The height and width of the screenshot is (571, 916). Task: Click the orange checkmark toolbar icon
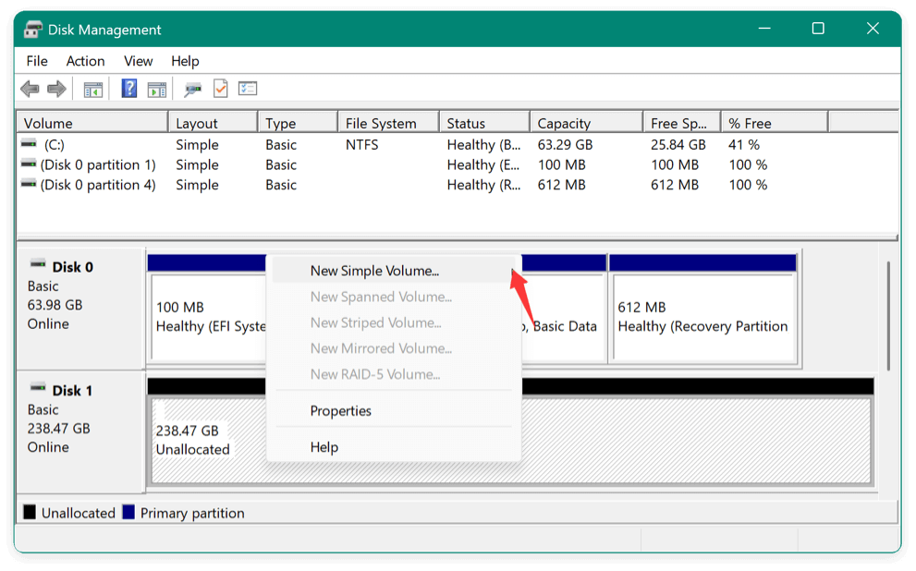[221, 88]
